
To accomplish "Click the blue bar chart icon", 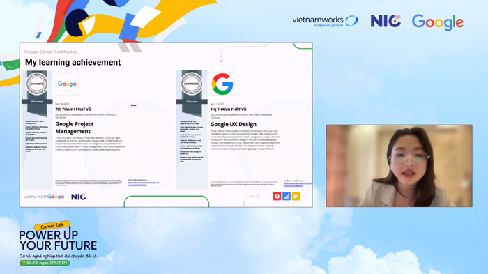I will [x=287, y=196].
